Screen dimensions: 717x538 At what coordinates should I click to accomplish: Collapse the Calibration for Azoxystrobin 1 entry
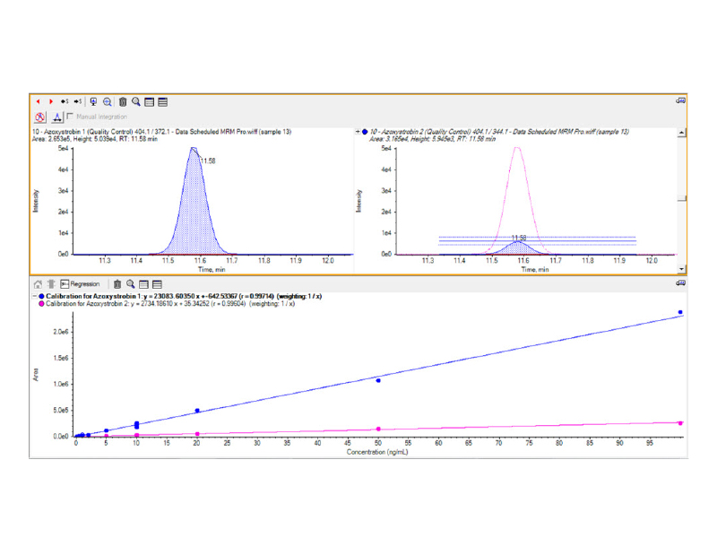(34, 295)
